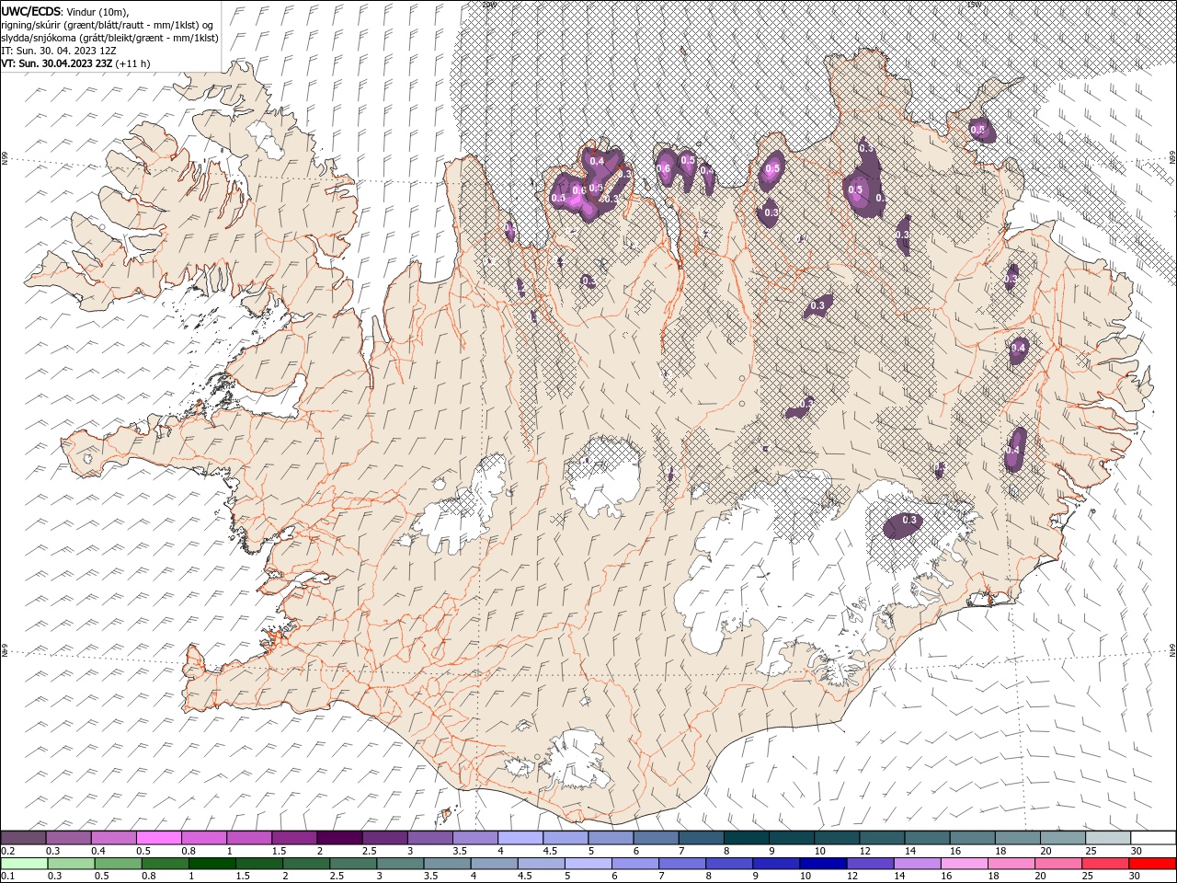Pick the grey-purple first swatch of snow scale

[23, 838]
